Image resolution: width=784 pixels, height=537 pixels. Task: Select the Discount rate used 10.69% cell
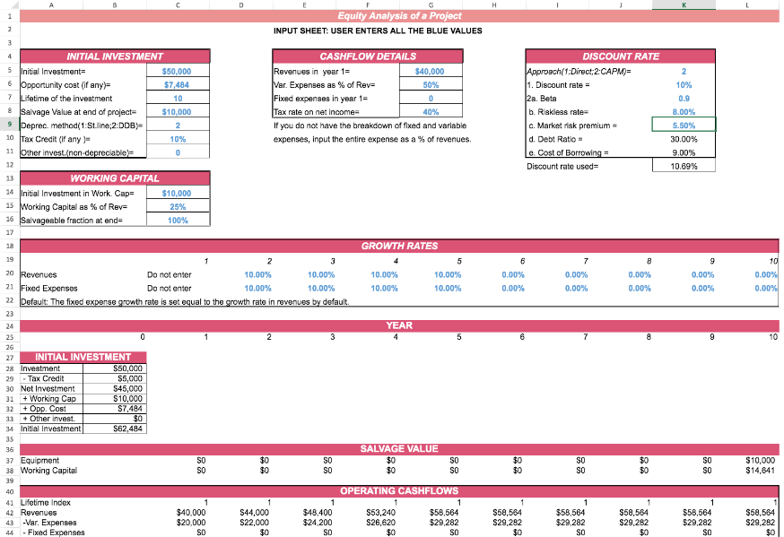tap(684, 167)
